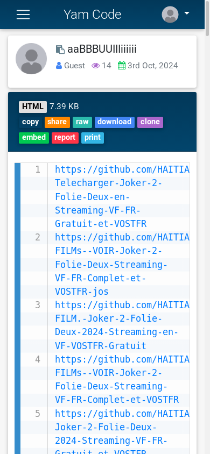Click the text Joker-2-Folie-Deux- on line 5
210x454 pixels.
point(106,427)
